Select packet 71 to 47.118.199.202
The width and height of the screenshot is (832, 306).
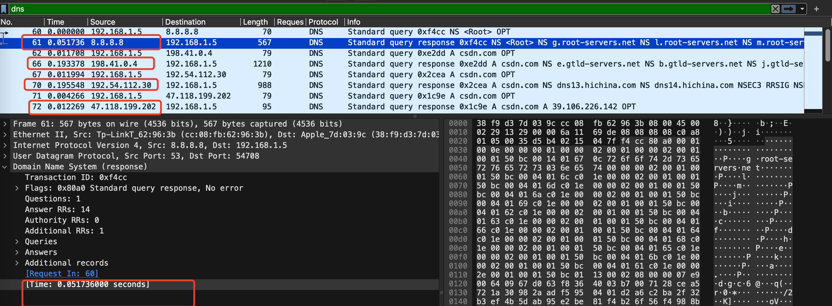[402, 96]
